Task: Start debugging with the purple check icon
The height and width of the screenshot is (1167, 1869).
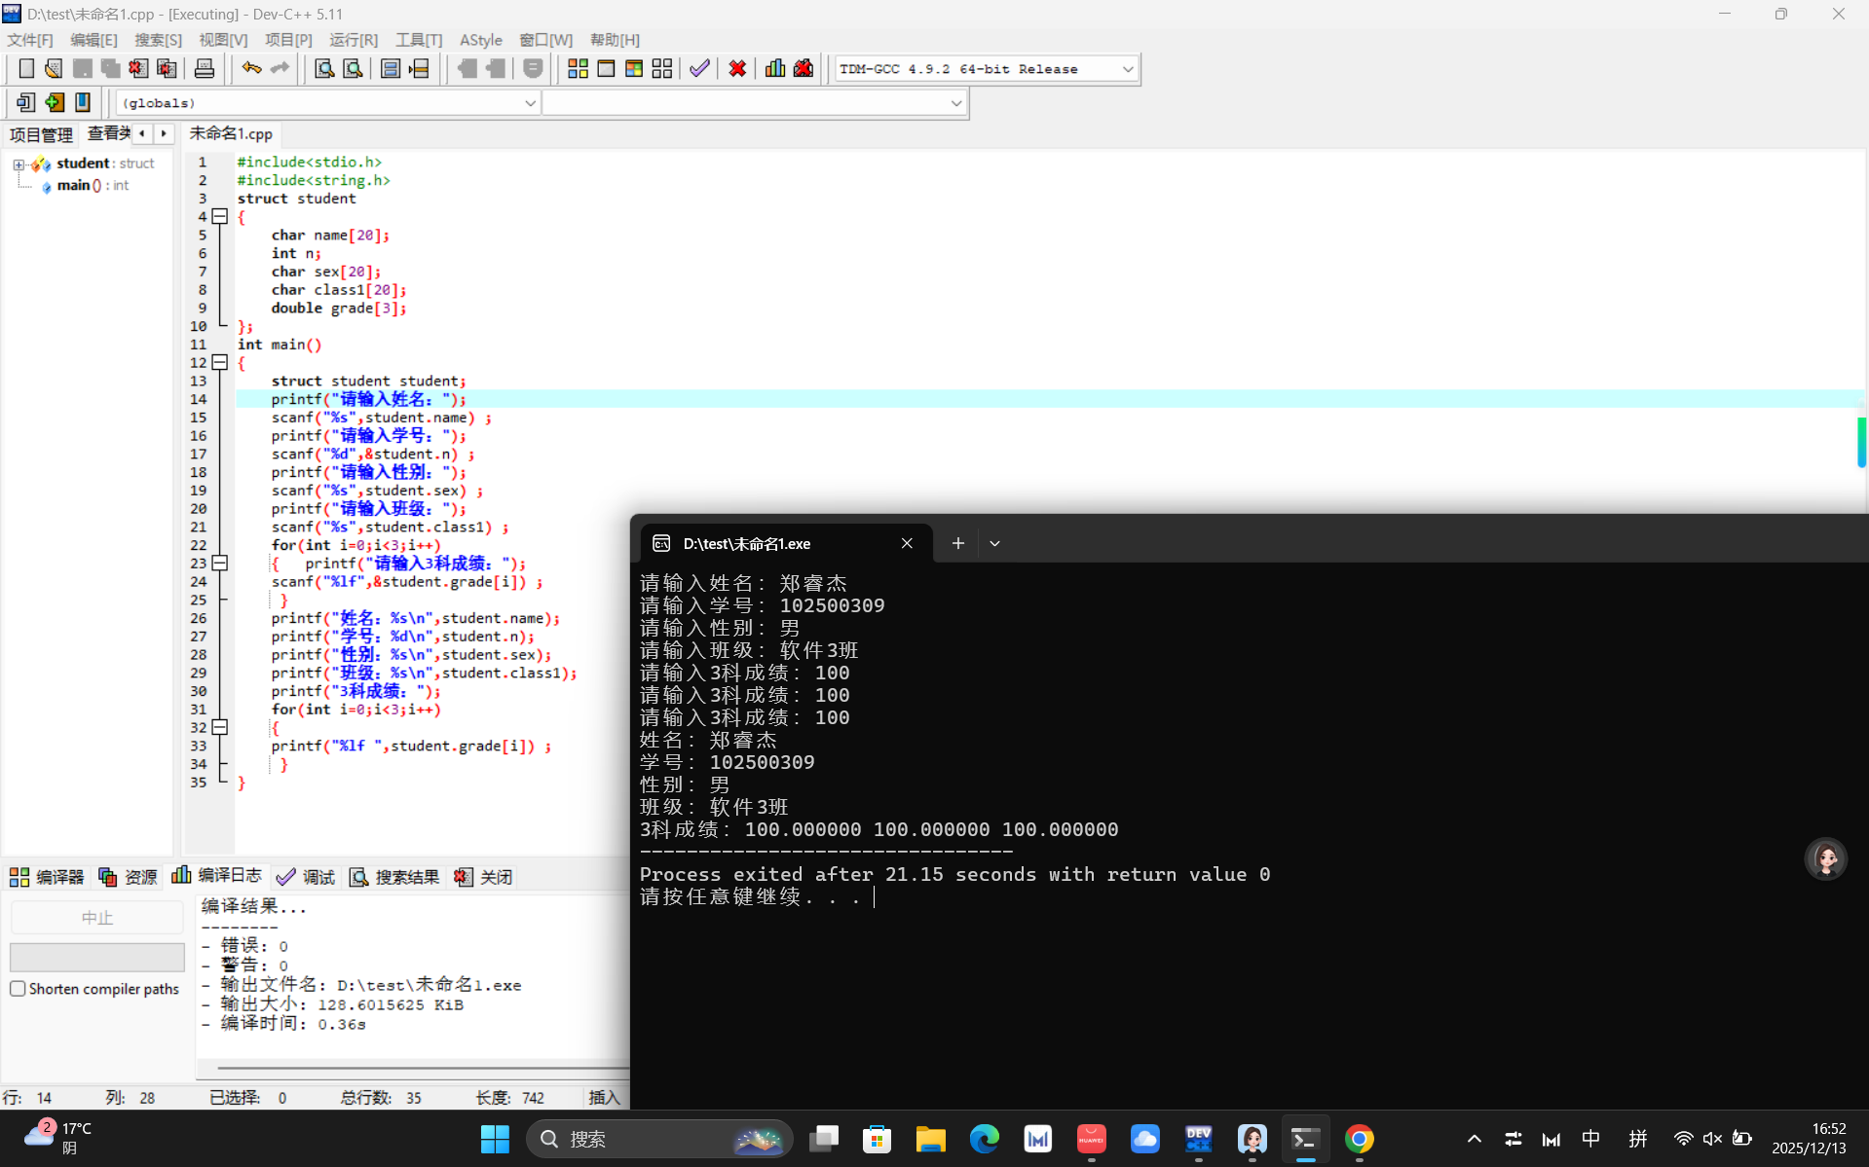Action: (699, 68)
